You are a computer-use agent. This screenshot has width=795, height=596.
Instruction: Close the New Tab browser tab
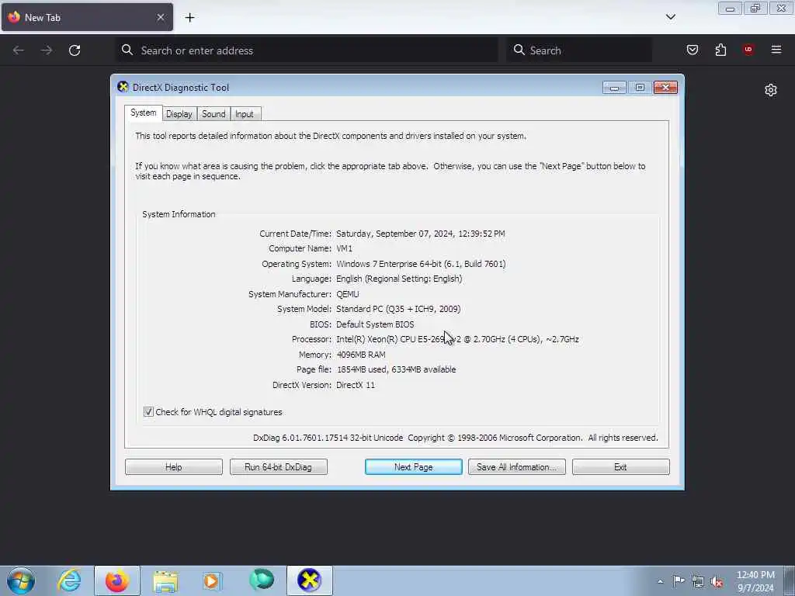pos(160,17)
